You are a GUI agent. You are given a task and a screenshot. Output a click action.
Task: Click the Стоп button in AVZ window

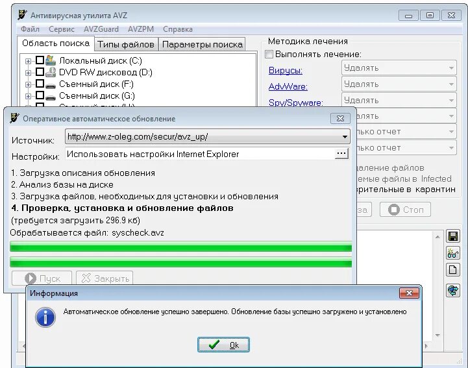405,210
